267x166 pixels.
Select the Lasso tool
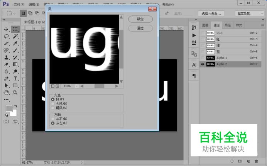[6, 36]
